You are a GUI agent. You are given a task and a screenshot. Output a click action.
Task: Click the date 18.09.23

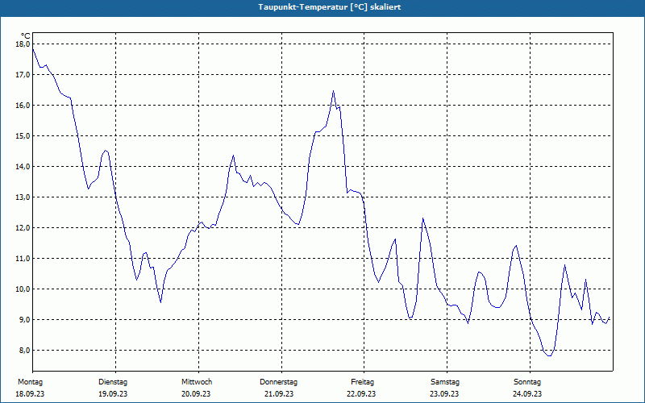click(x=30, y=394)
